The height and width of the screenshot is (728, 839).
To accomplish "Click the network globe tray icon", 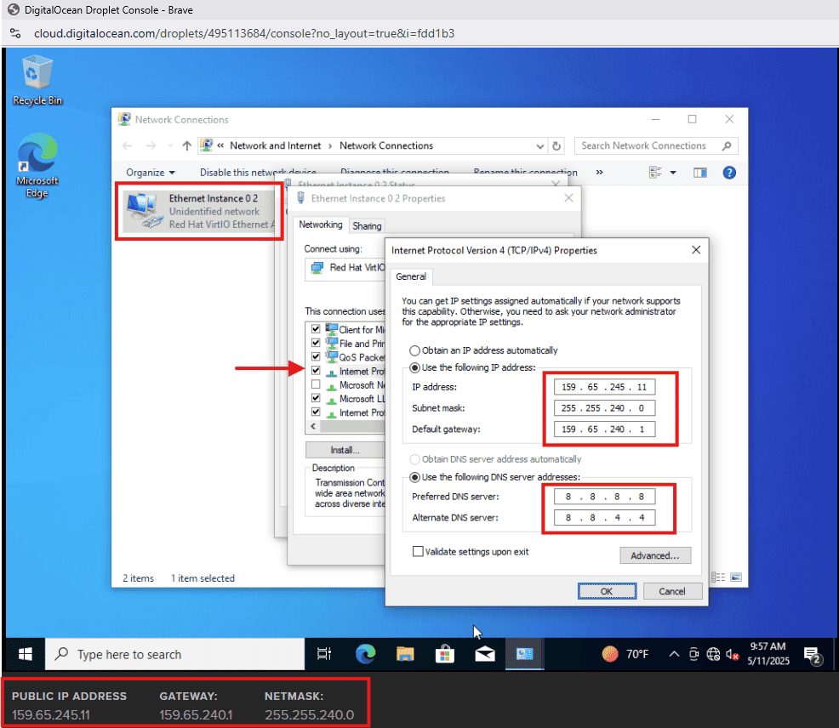I will (713, 654).
